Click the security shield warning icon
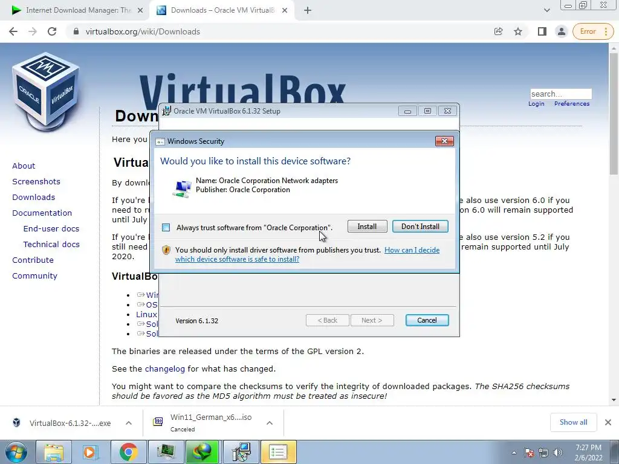619x464 pixels. coord(166,250)
